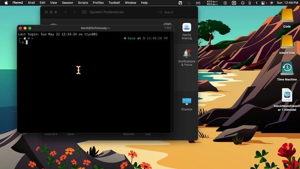This screenshot has width=300, height=169.
Task: Click the Last login line in terminal
Action: click(x=58, y=34)
